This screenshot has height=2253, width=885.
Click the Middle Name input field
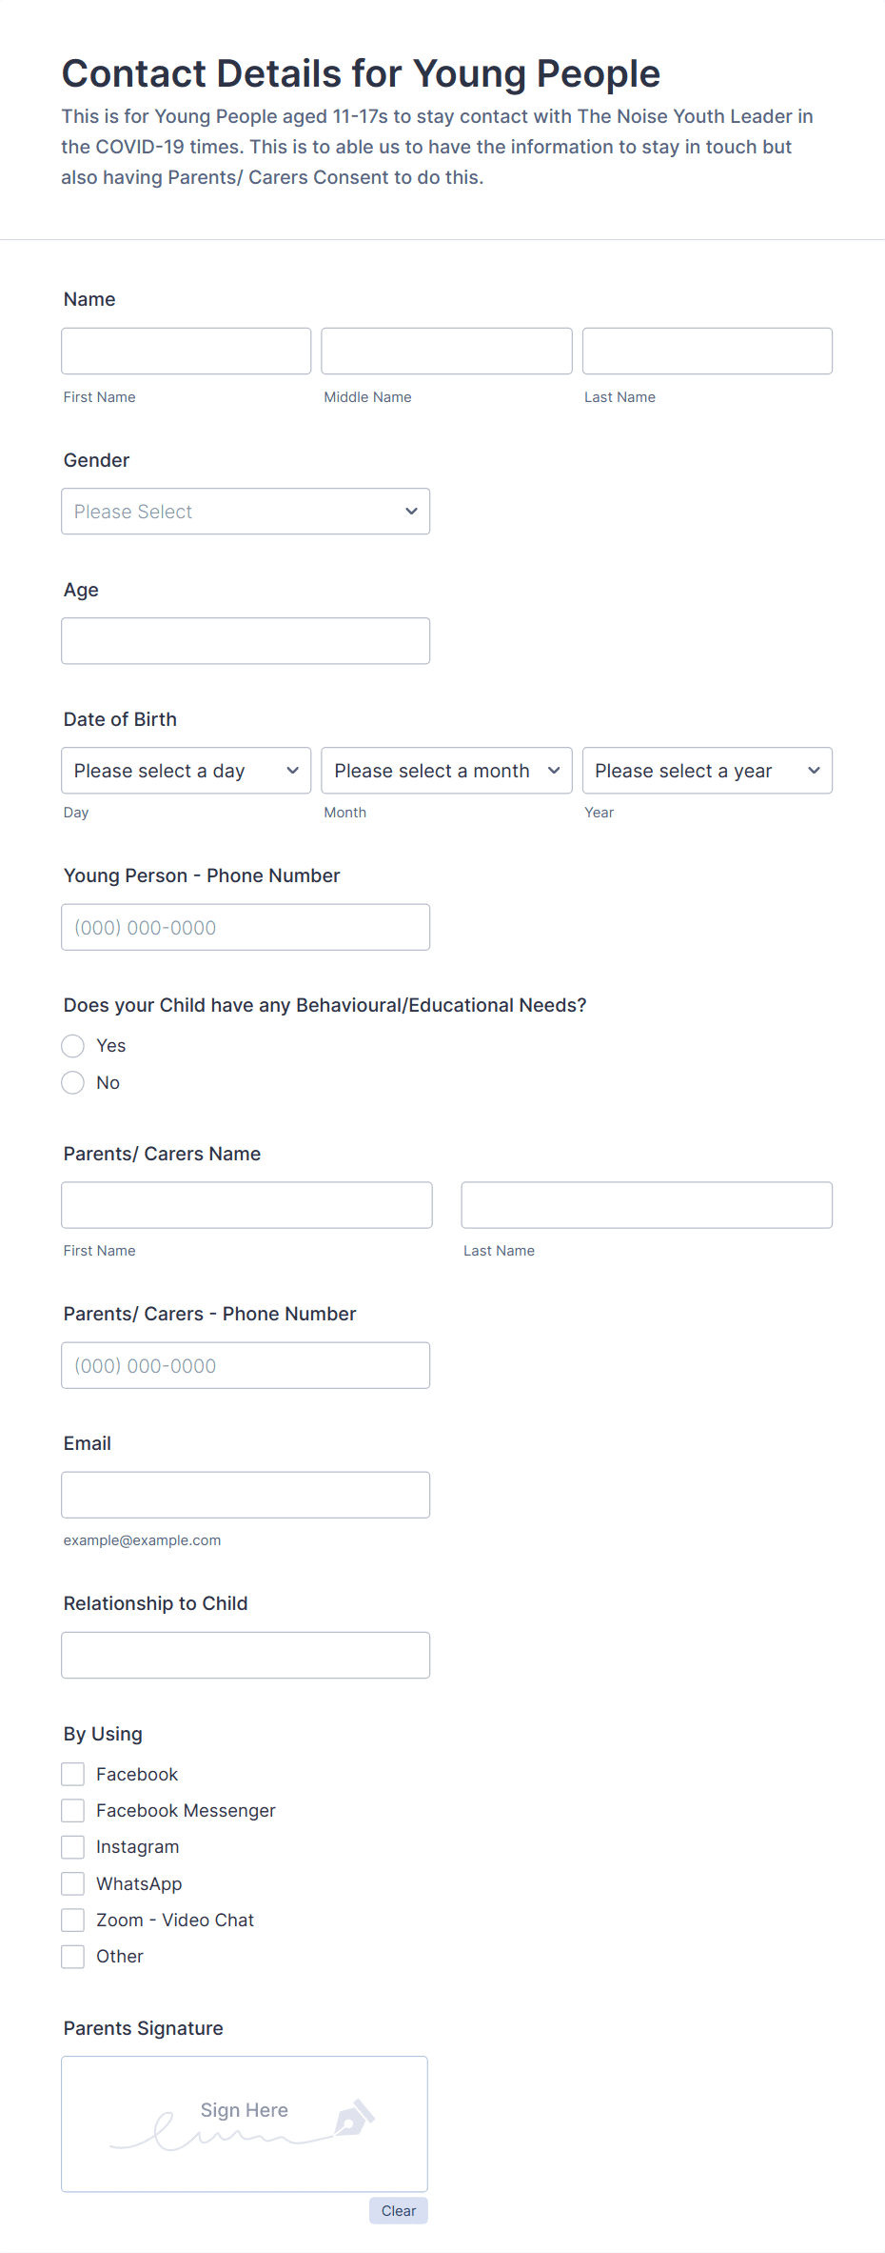445,351
